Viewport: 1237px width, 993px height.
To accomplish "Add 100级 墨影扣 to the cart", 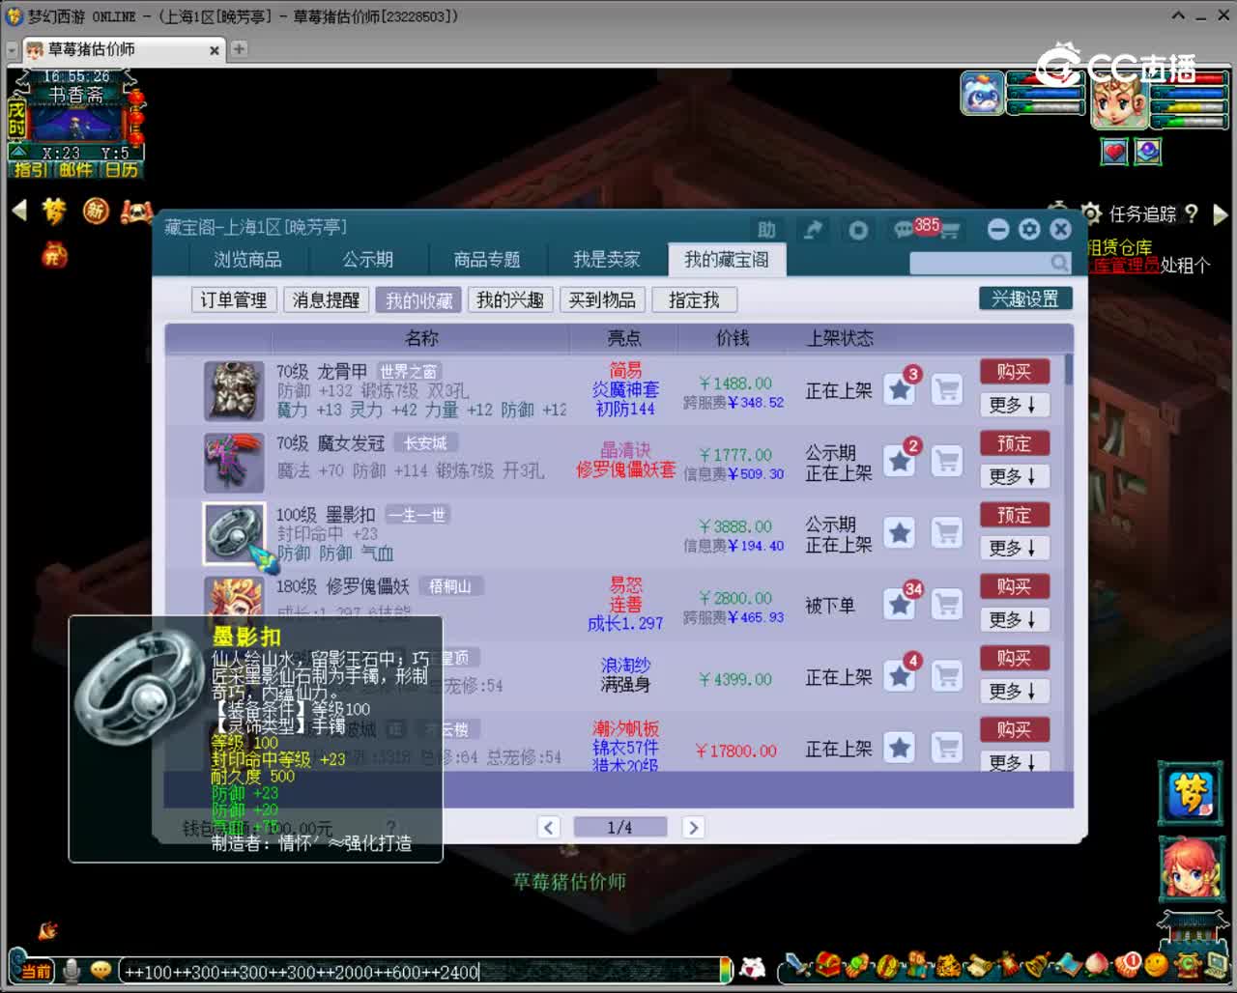I will click(x=947, y=533).
